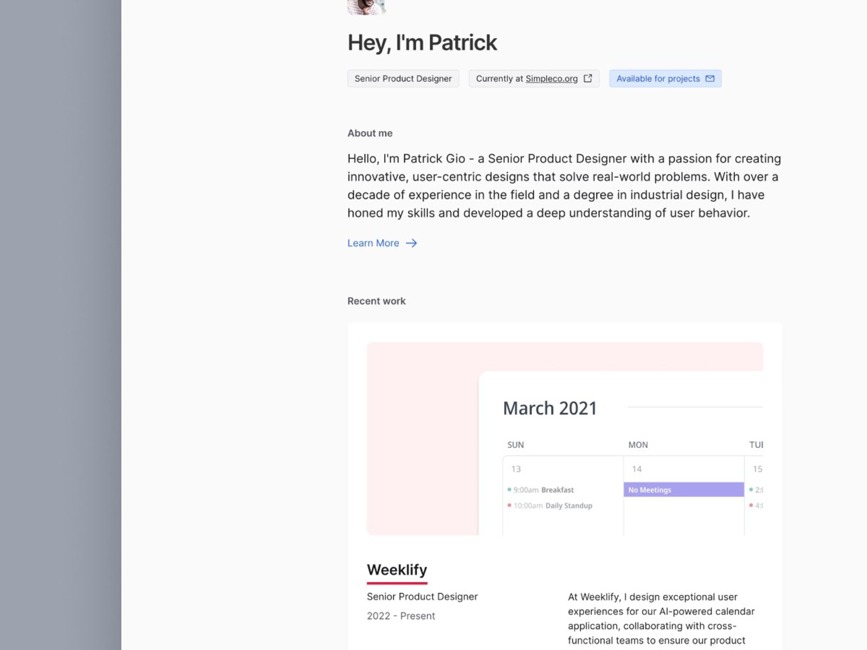
Task: Click the Available for projects badge
Action: pyautogui.click(x=665, y=79)
